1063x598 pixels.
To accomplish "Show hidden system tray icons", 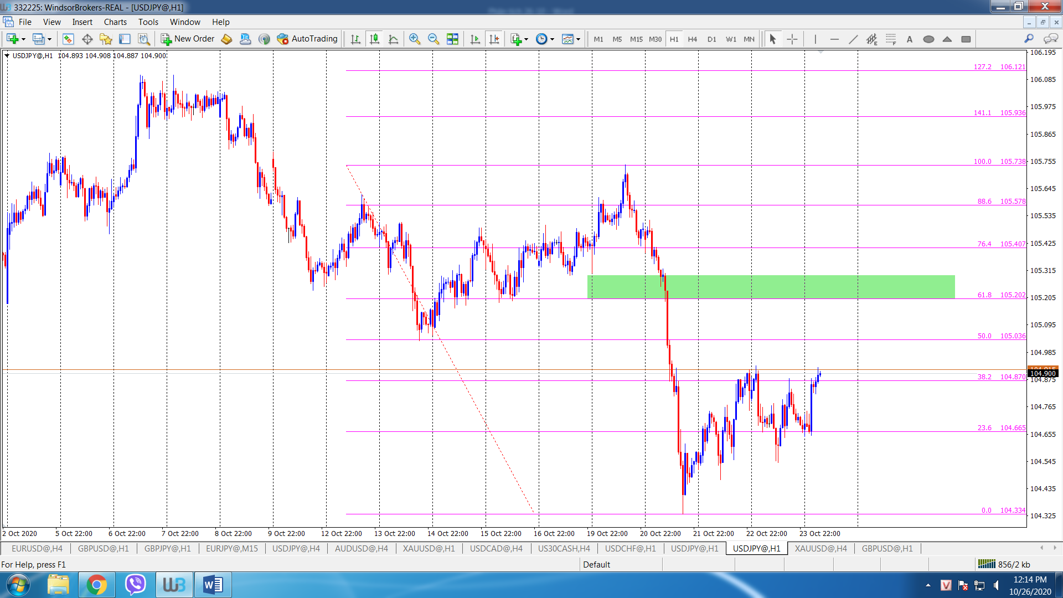I will point(928,585).
